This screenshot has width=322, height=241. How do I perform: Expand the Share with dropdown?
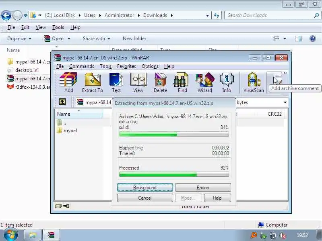pyautogui.click(x=97, y=39)
